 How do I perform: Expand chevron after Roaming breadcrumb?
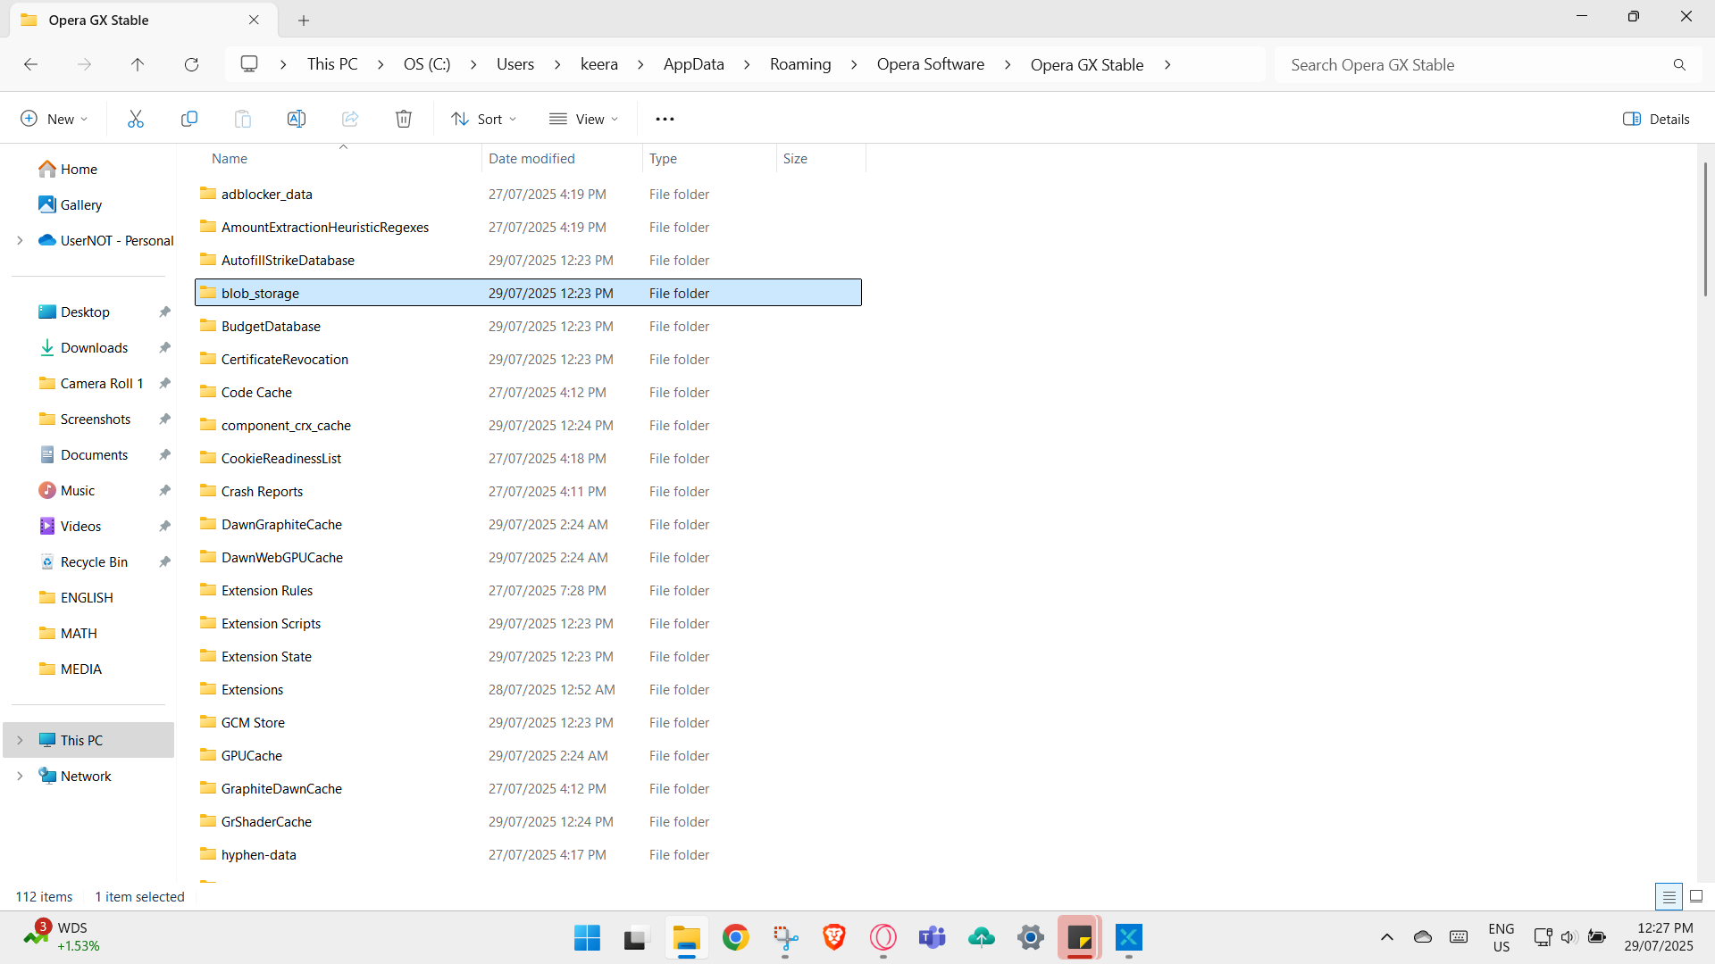854,64
